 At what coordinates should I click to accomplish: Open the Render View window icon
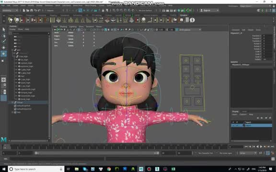pos(164,11)
